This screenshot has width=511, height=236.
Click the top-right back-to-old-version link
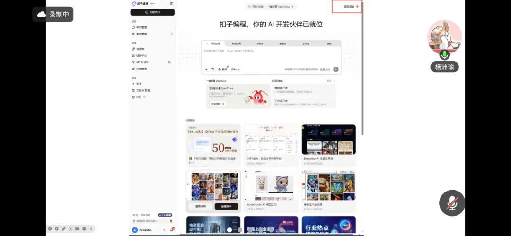[351, 6]
